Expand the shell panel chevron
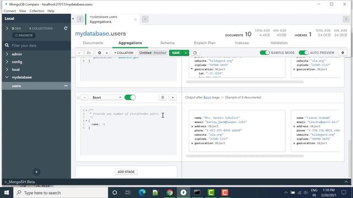Viewport: 353px width, 198px height. [x=346, y=182]
